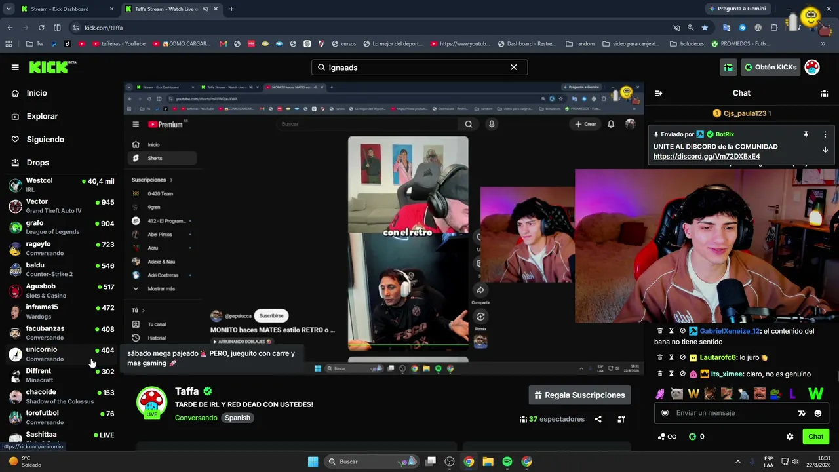Open Spotify from the Windows taskbar
Viewport: 839px width, 472px height.
tap(507, 462)
